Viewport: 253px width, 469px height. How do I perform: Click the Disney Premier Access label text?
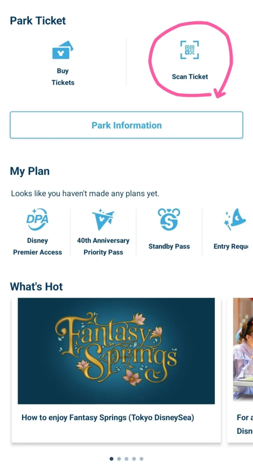[x=38, y=247]
